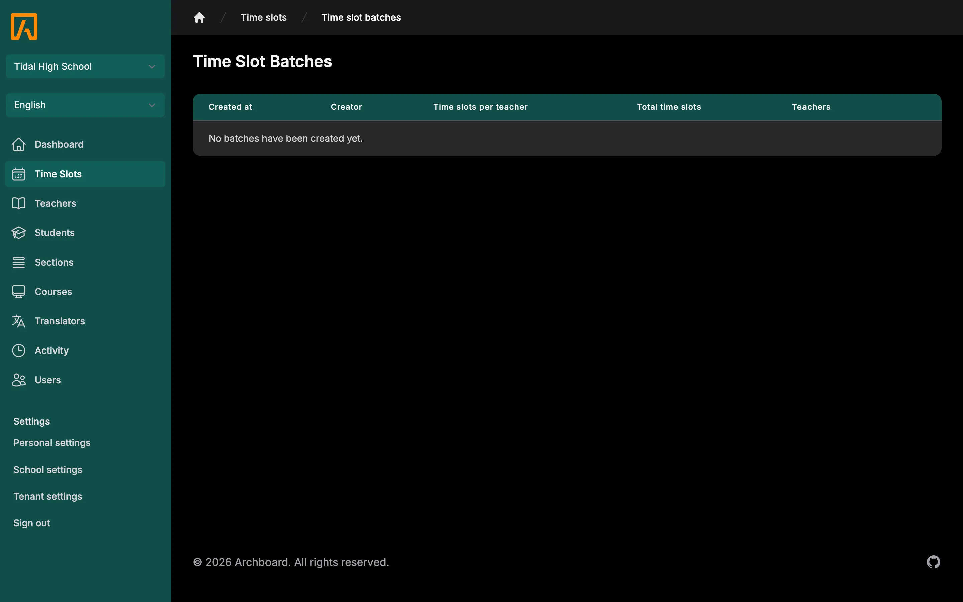Open Personal settings link
The image size is (963, 602).
pos(52,443)
